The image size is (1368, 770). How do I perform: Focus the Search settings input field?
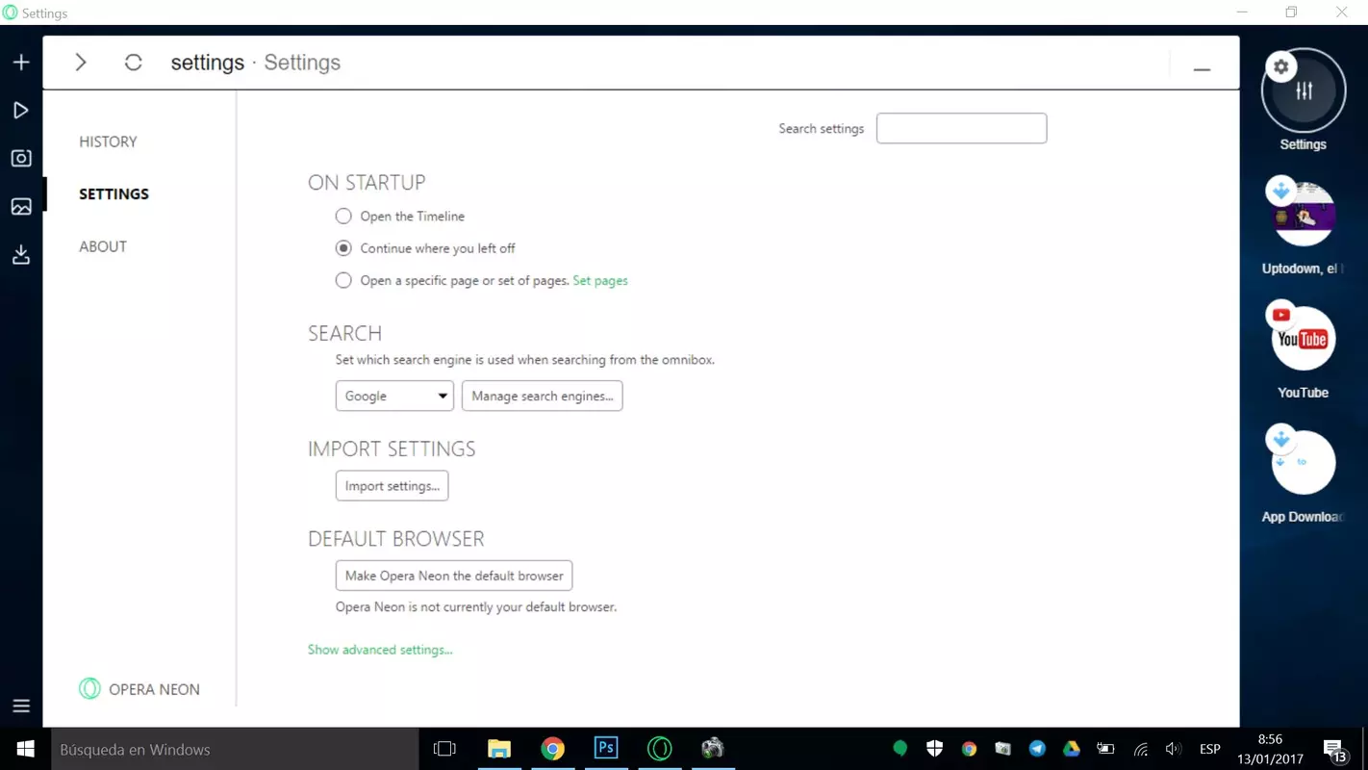tap(961, 128)
